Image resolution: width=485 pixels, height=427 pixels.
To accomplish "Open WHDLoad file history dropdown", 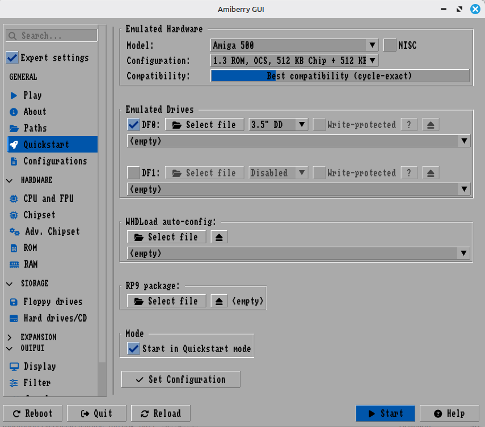I will point(298,253).
